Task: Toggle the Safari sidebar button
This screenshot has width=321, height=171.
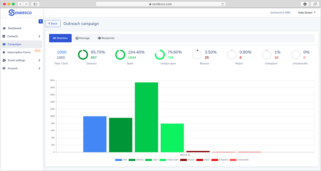Action: (x=35, y=4)
